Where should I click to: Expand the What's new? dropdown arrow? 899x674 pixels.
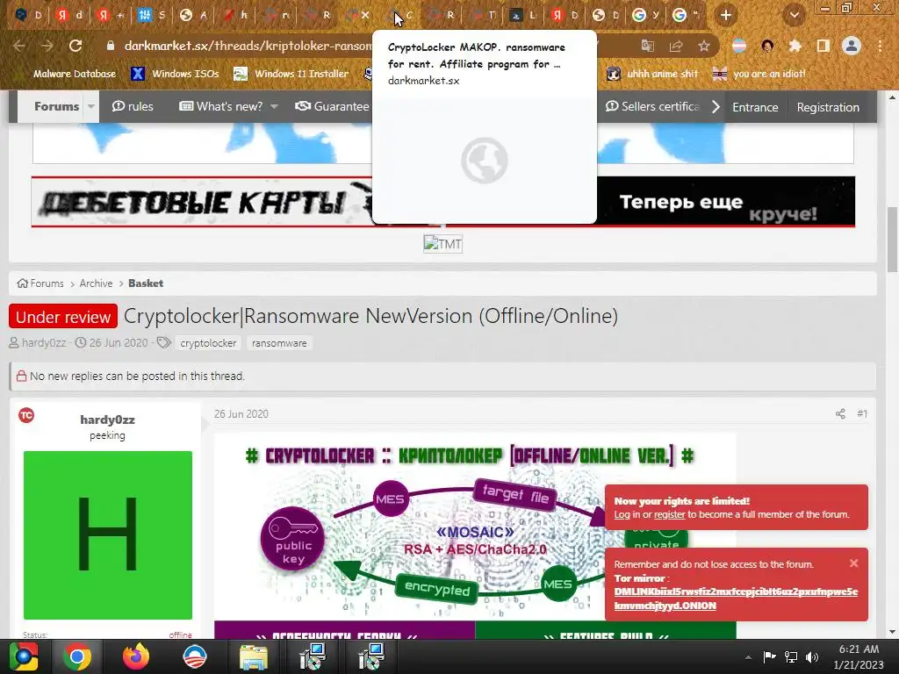coord(274,106)
